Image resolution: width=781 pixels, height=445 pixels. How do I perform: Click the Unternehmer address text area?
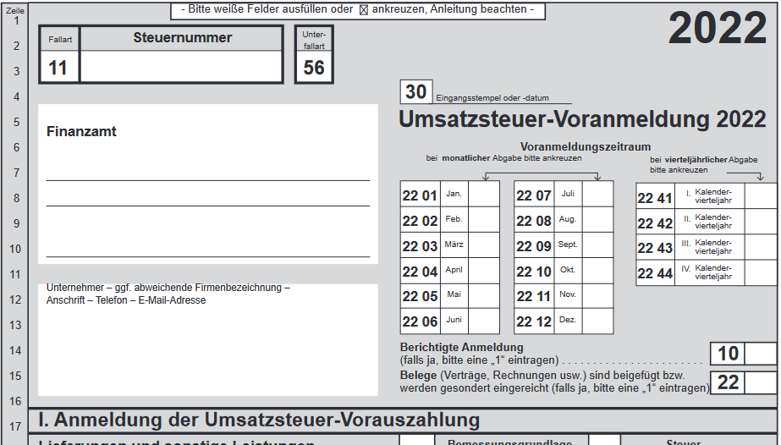click(207, 340)
